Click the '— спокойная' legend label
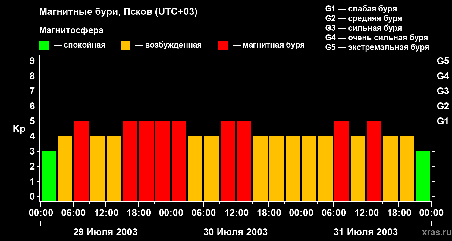Screen dimensions: 452x241 80,45
